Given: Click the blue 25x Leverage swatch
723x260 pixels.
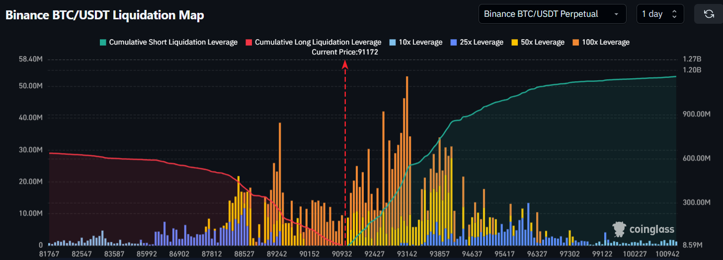Looking at the screenshot, I should point(453,42).
